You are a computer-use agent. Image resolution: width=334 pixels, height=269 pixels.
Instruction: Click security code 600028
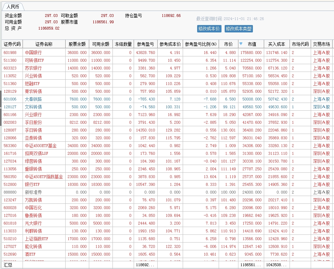10,208
